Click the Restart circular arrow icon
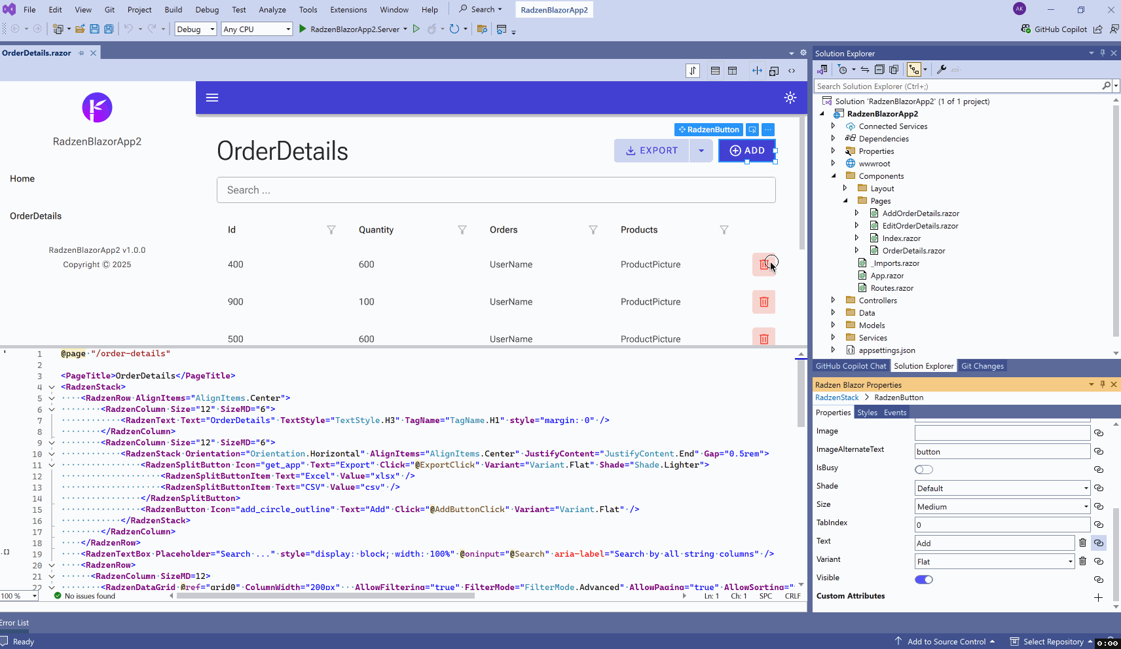Screen dimensions: 1121x649 click(x=454, y=29)
